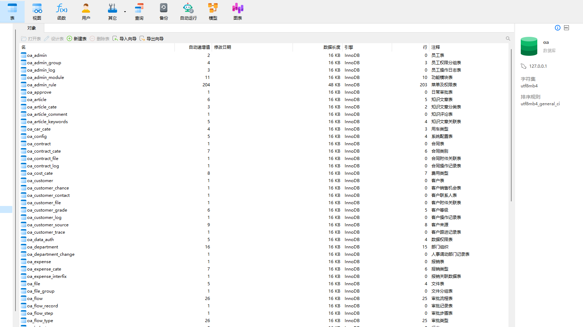Open the Query (查询) toolbar icon
Screen dimensions: 583x327
(139, 12)
